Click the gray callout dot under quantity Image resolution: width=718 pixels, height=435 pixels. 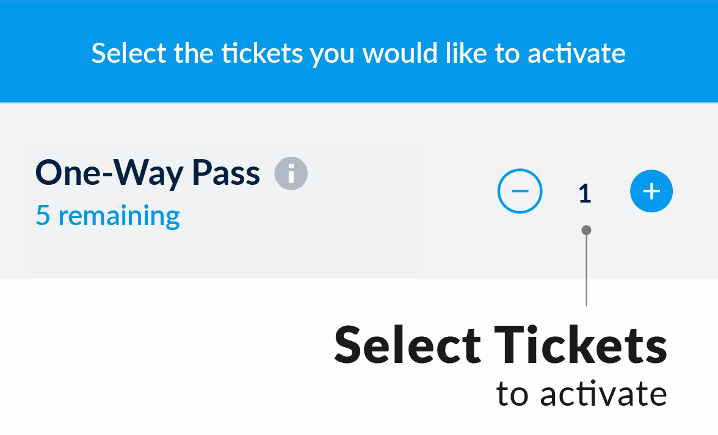tap(586, 229)
